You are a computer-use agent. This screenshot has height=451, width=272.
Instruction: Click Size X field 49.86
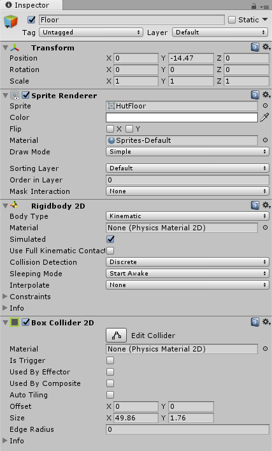[x=136, y=418]
